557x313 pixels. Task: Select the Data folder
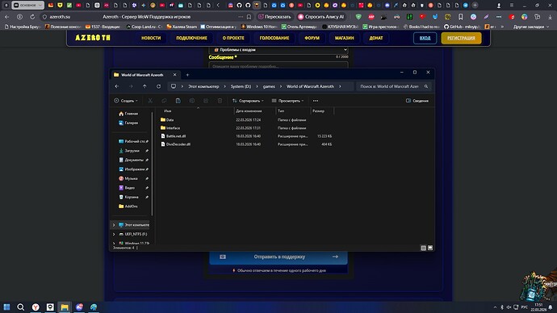coord(170,120)
